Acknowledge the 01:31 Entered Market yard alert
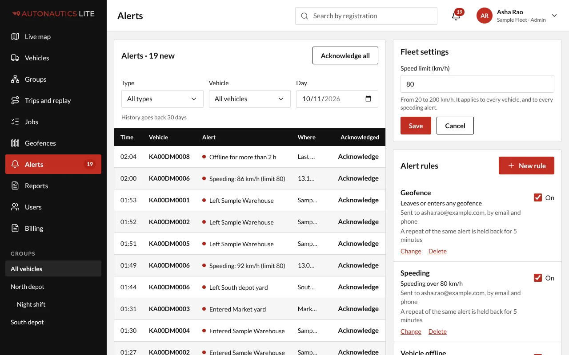The width and height of the screenshot is (569, 355). [x=358, y=309]
